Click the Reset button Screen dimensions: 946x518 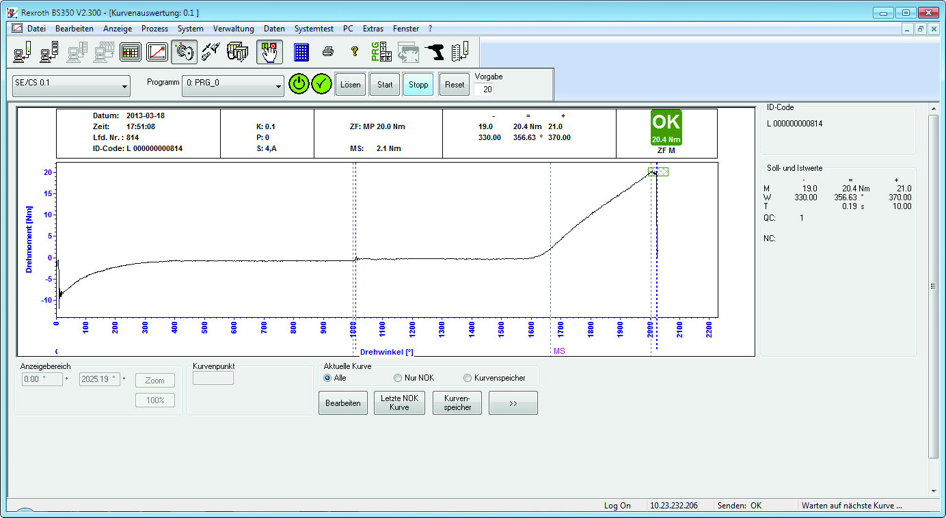pyautogui.click(x=455, y=85)
